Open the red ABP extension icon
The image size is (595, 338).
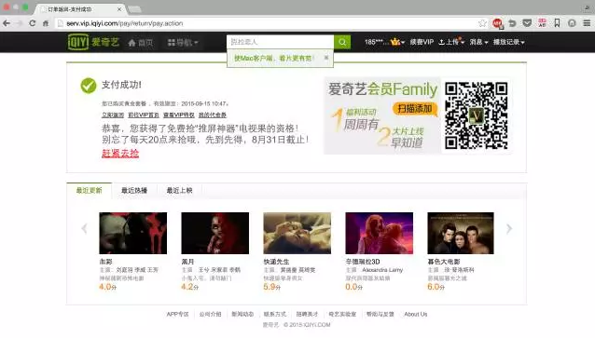[497, 23]
